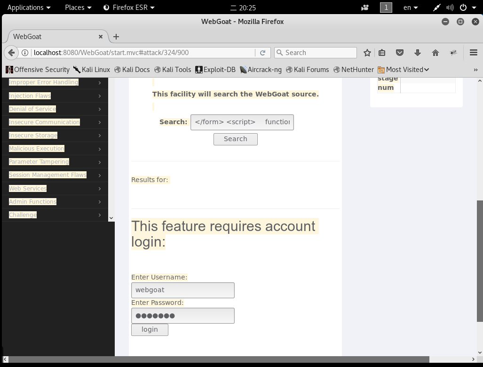Expand Denial of Service lesson category
The image size is (483, 367).
click(55, 109)
